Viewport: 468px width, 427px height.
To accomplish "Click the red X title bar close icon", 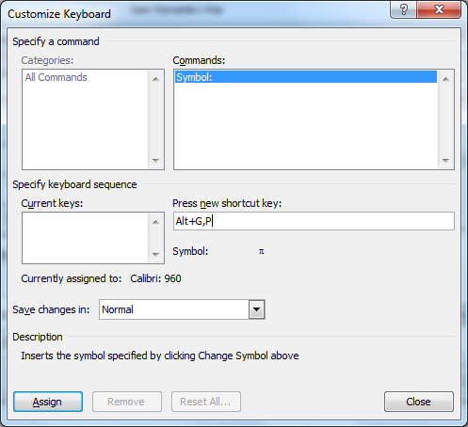I will (439, 9).
